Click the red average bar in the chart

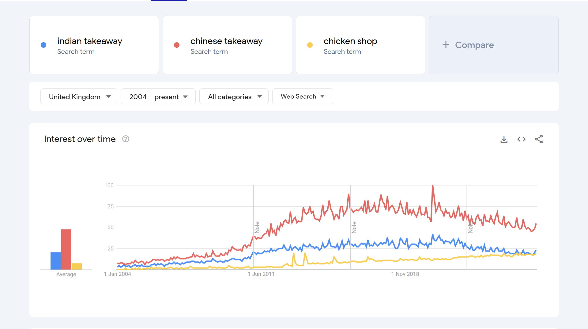coord(66,249)
